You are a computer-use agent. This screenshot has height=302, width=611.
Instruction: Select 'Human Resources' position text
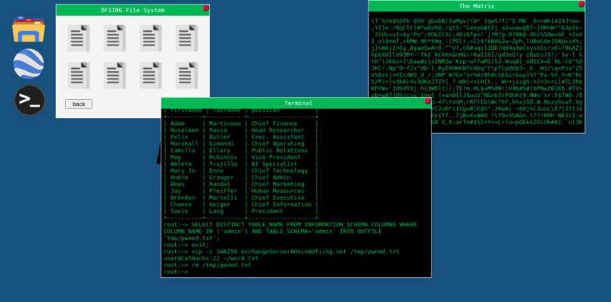(x=277, y=191)
